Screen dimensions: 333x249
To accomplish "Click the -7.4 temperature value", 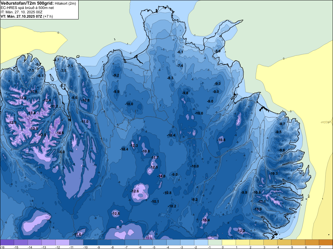I will (180, 66).
